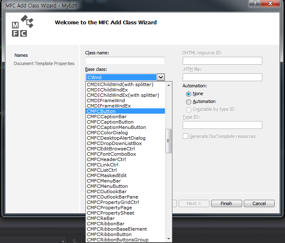Screen dimensions: 285x243
Task: Select CMDIChildWnd(with splitter) in list
Action: point(125,84)
